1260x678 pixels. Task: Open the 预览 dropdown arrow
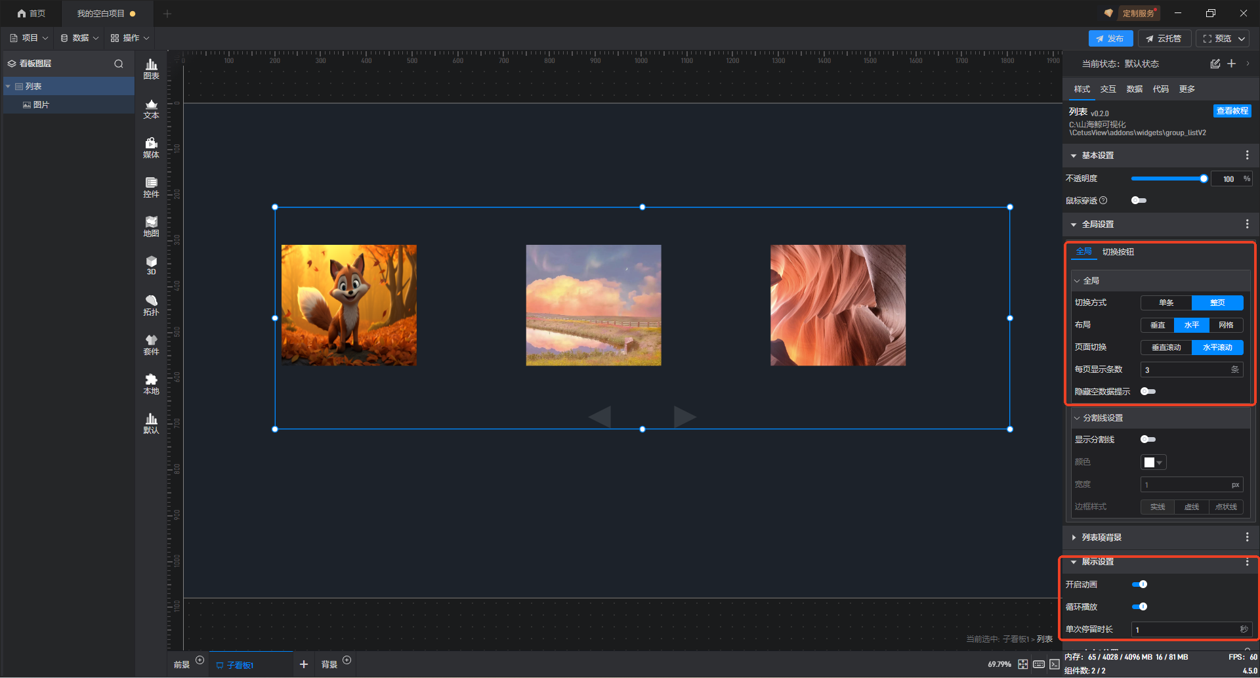pos(1242,39)
